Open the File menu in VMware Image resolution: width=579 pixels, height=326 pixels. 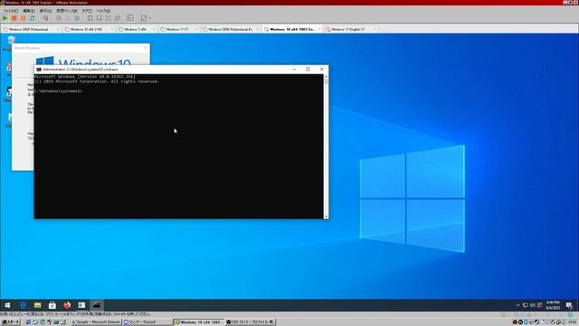coord(11,11)
